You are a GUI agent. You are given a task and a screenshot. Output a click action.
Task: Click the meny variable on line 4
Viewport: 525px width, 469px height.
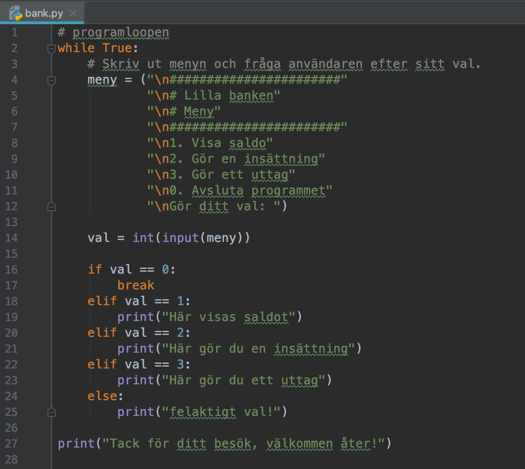[102, 80]
